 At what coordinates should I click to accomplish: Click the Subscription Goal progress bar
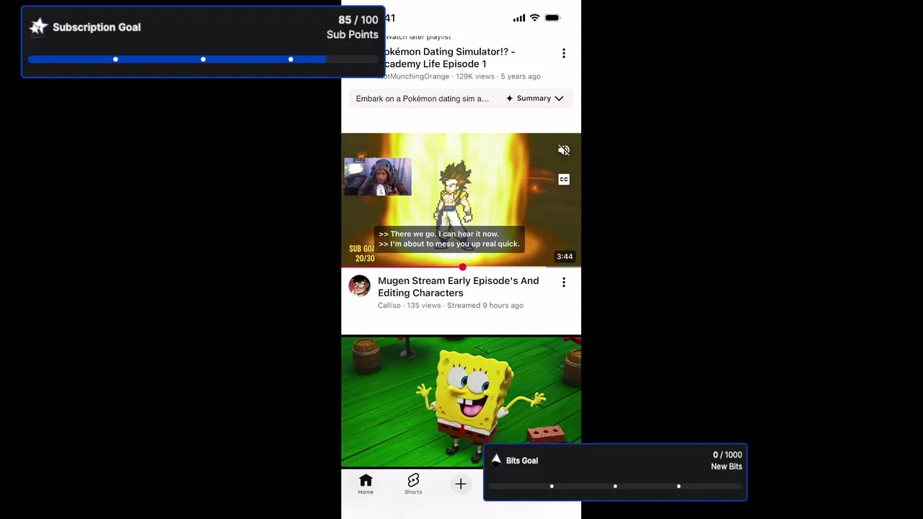pyautogui.click(x=203, y=59)
